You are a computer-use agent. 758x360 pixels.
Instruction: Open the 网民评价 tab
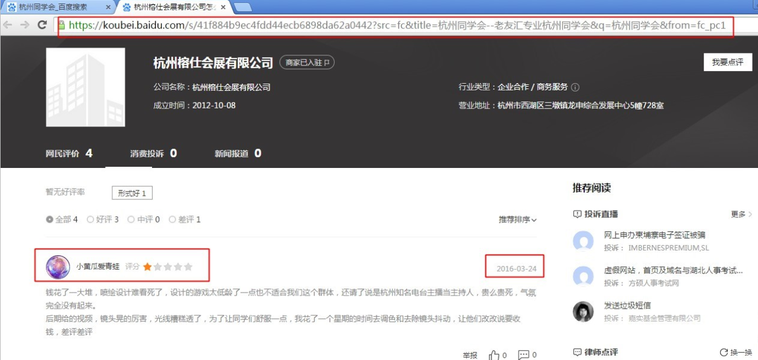point(69,154)
